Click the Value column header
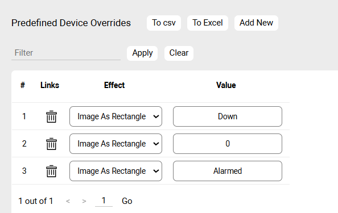The image size is (338, 213). pos(226,85)
